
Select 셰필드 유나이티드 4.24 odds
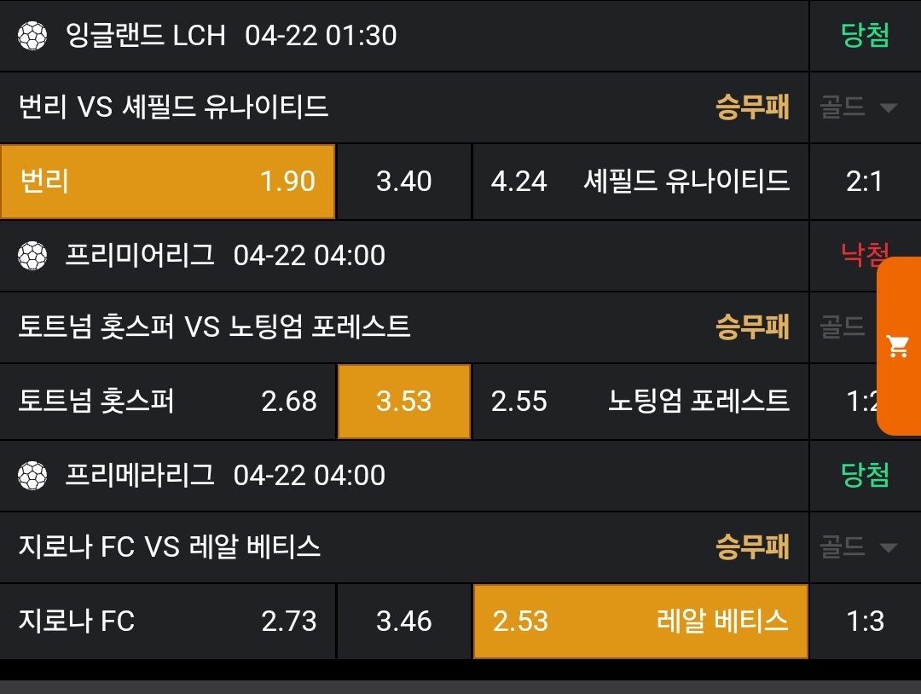[x=640, y=182]
